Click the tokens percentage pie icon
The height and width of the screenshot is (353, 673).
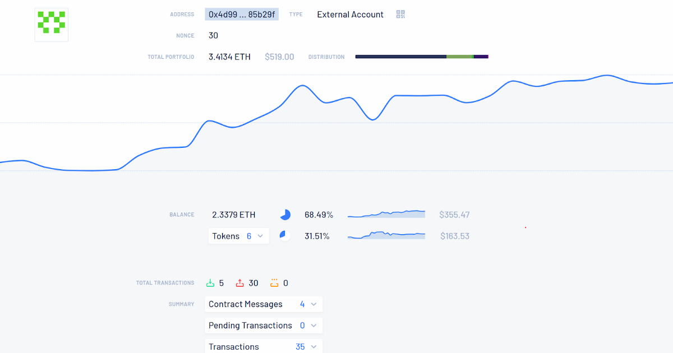tap(285, 236)
